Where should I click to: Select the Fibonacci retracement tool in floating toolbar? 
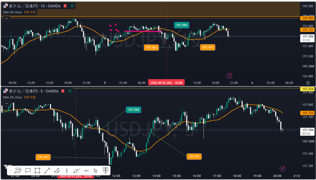click(18, 170)
